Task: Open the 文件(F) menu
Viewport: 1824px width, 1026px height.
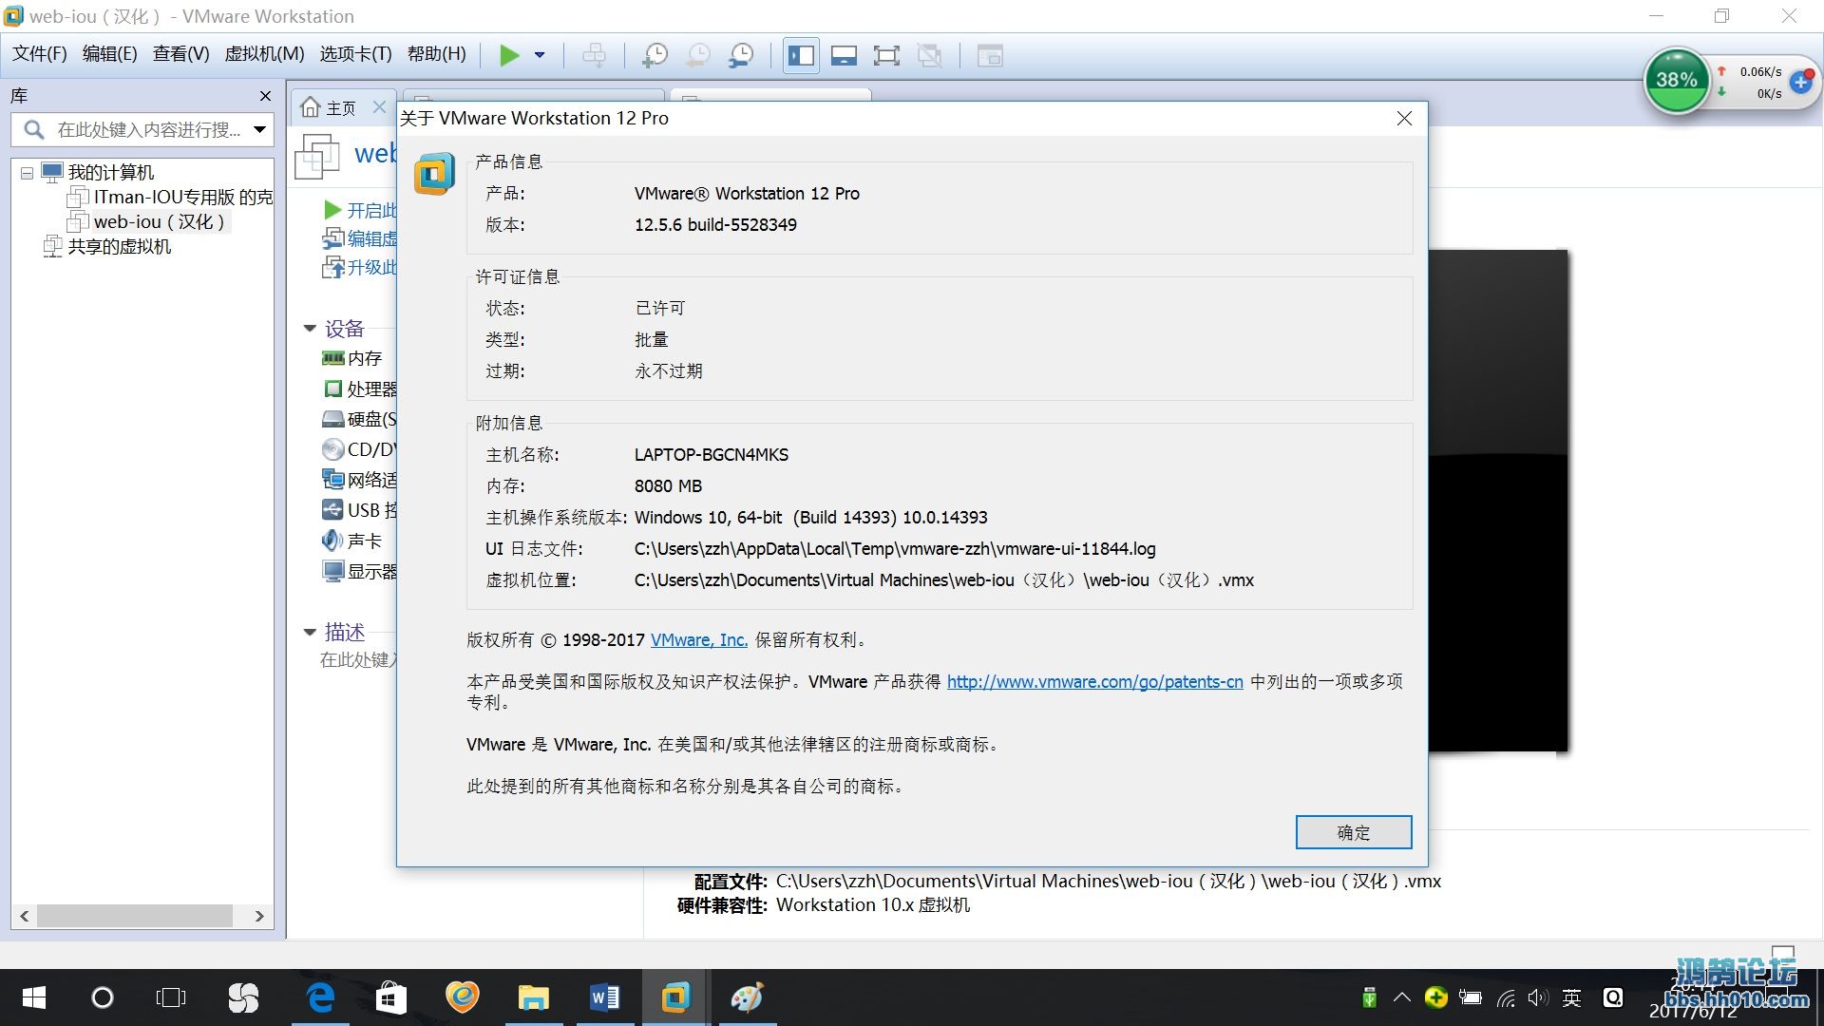Action: [40, 54]
